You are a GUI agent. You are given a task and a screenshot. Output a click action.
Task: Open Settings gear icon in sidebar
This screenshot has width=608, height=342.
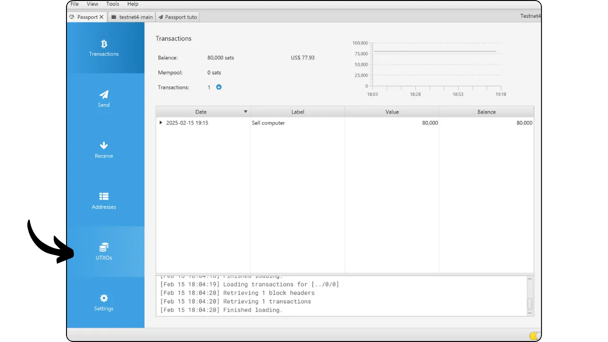click(x=104, y=298)
